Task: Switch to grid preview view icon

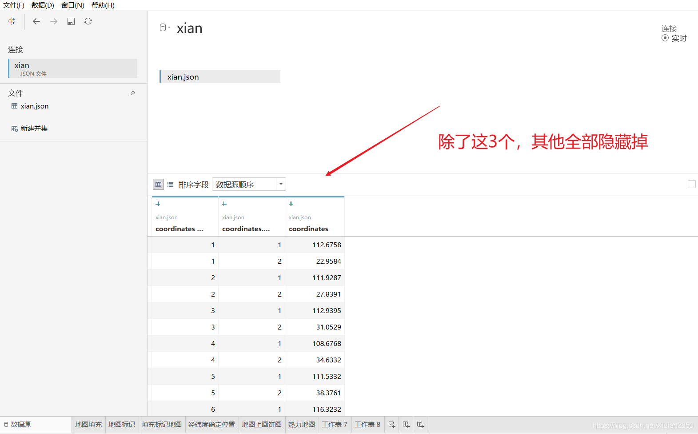Action: (x=158, y=184)
